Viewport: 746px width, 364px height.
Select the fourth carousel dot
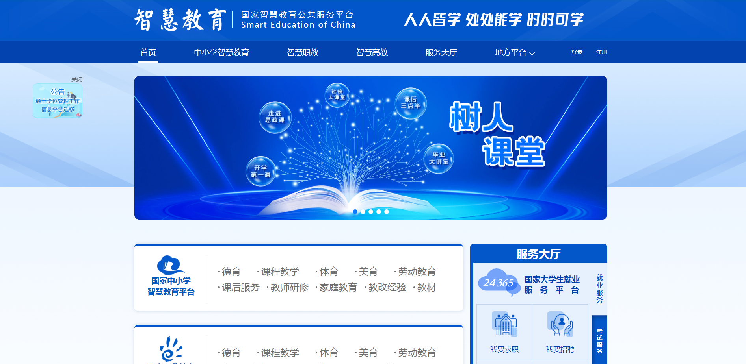379,212
